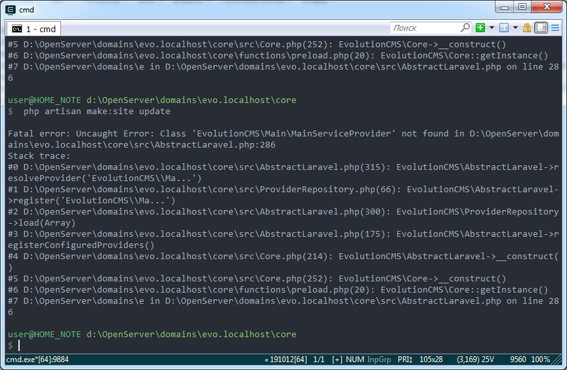
Task: Open dropdown arrow next to new console button
Action: [x=492, y=28]
